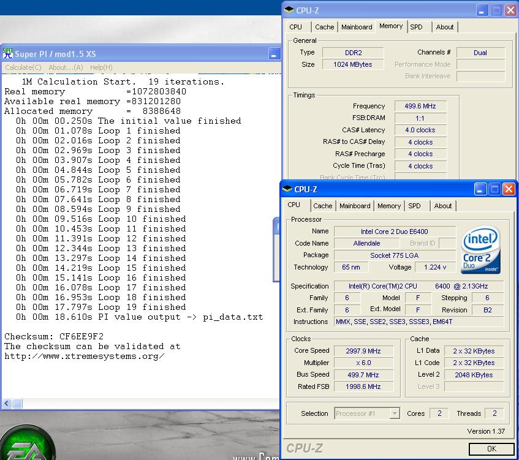Click the 1998.6 MHz rated FSB value
Image resolution: width=519 pixels, height=460 pixels.
pos(363,386)
